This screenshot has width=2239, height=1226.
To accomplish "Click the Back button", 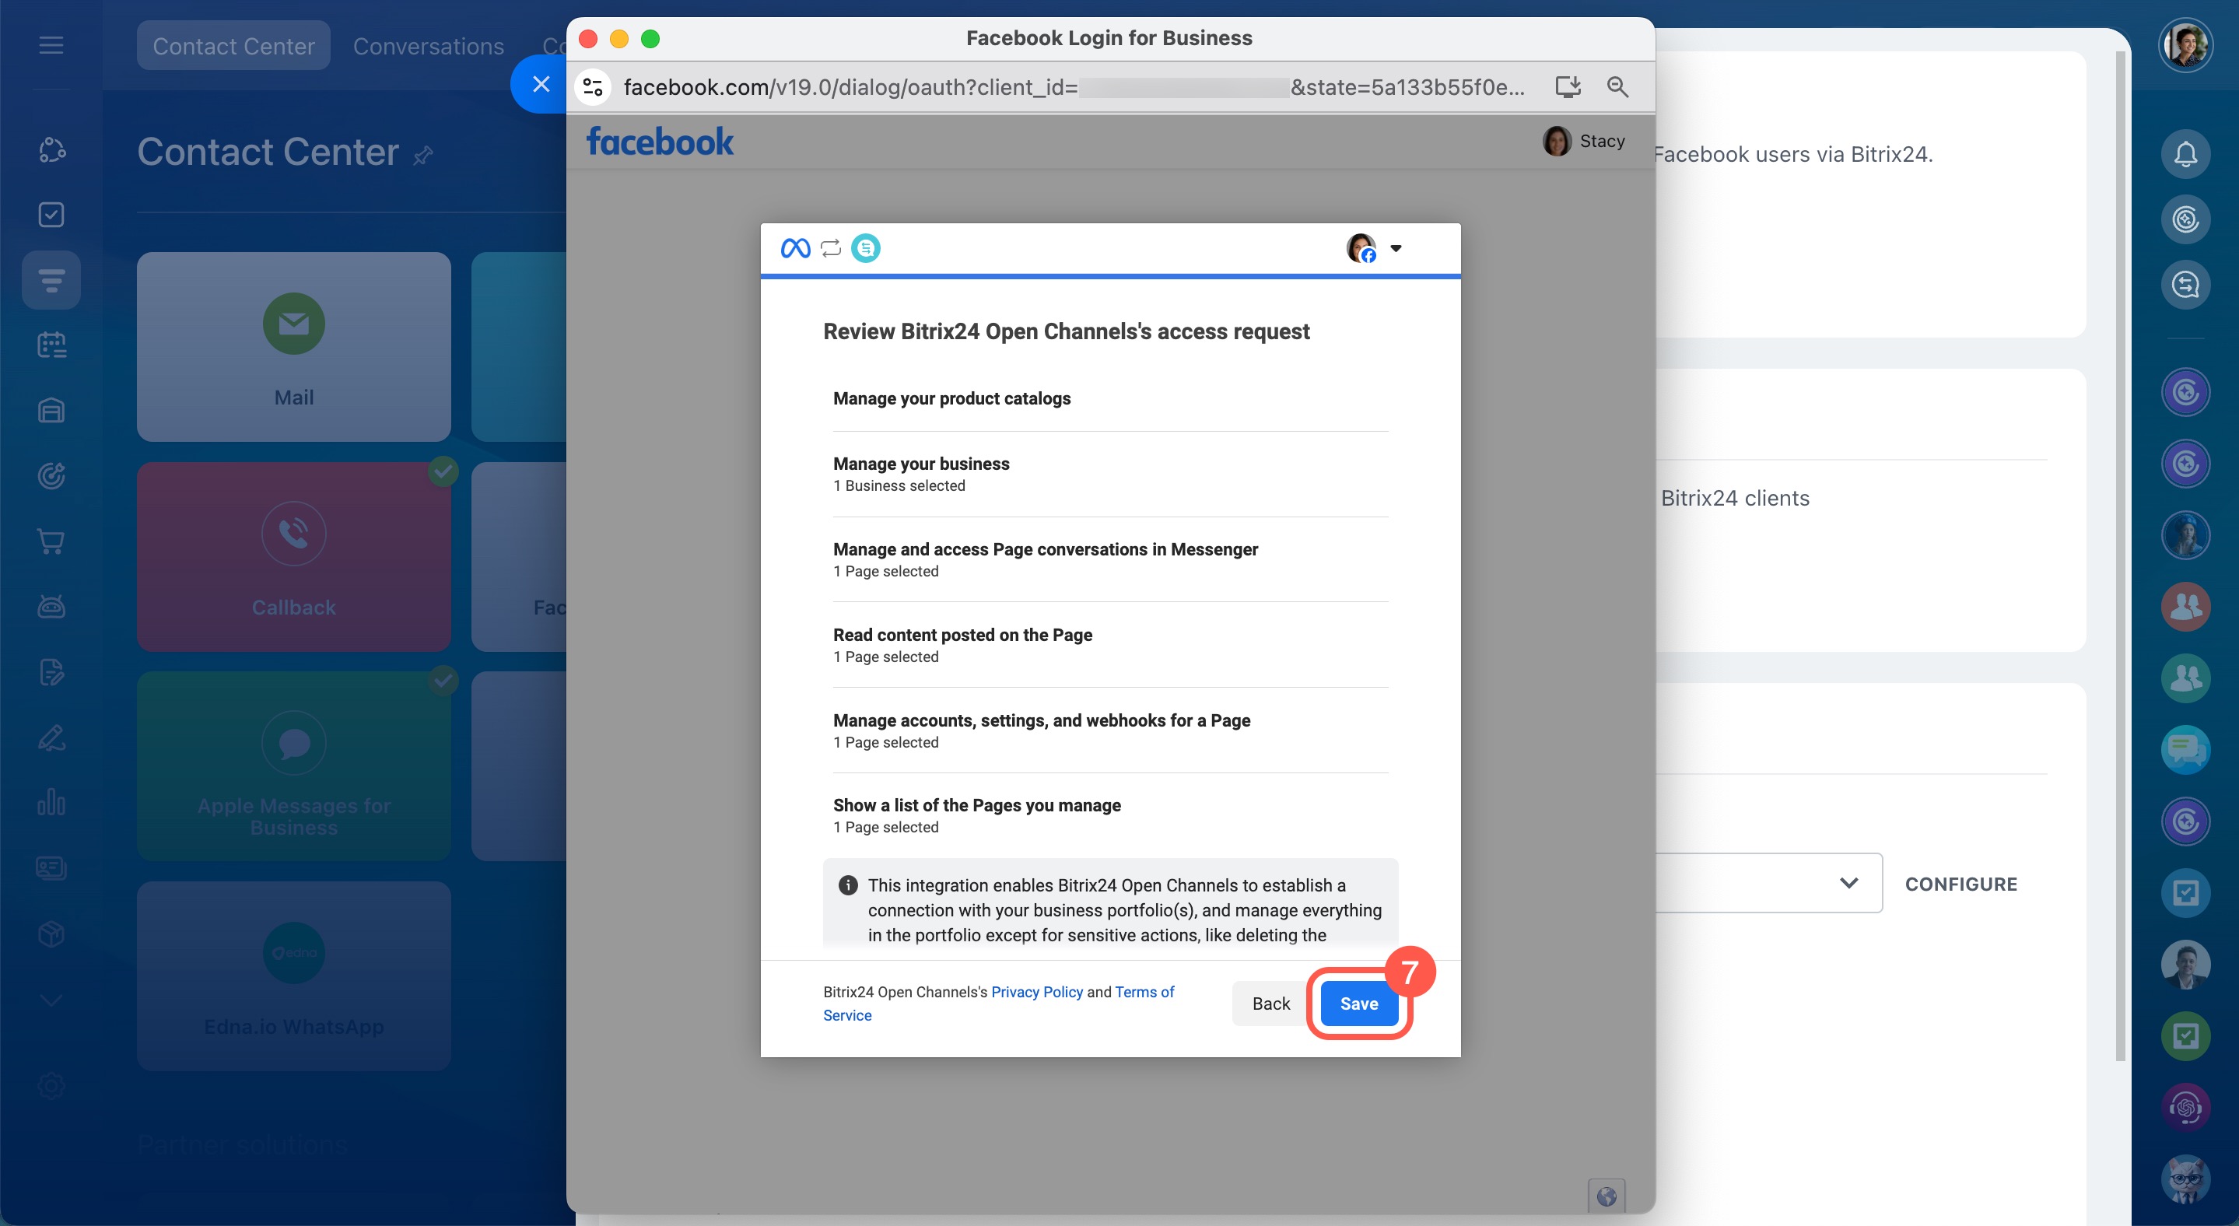I will pyautogui.click(x=1270, y=1004).
